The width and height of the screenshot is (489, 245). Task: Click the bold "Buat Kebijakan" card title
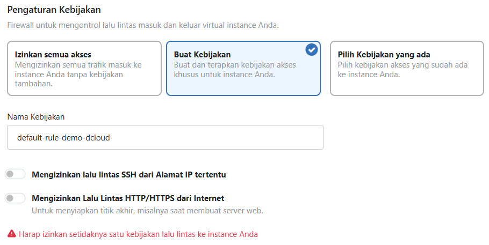202,55
